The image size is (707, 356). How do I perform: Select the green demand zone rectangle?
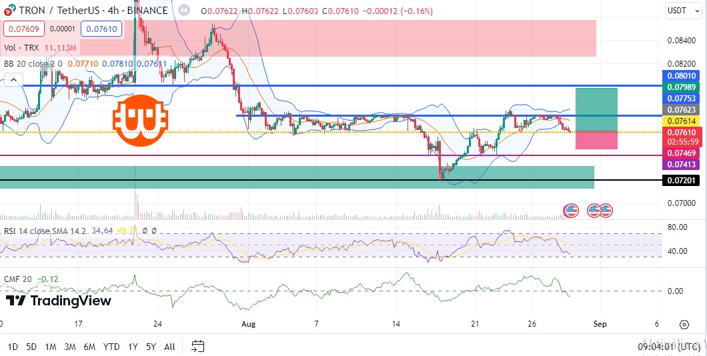pos(297,177)
